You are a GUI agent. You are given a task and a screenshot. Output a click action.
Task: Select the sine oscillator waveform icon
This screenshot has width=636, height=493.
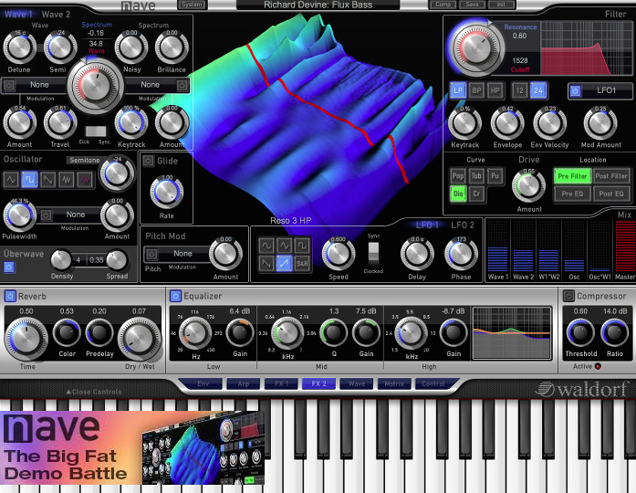[x=11, y=179]
